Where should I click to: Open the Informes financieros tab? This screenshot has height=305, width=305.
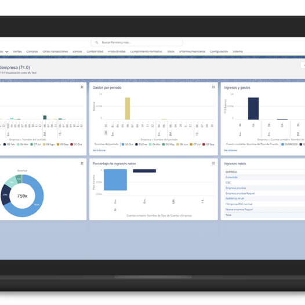point(192,52)
